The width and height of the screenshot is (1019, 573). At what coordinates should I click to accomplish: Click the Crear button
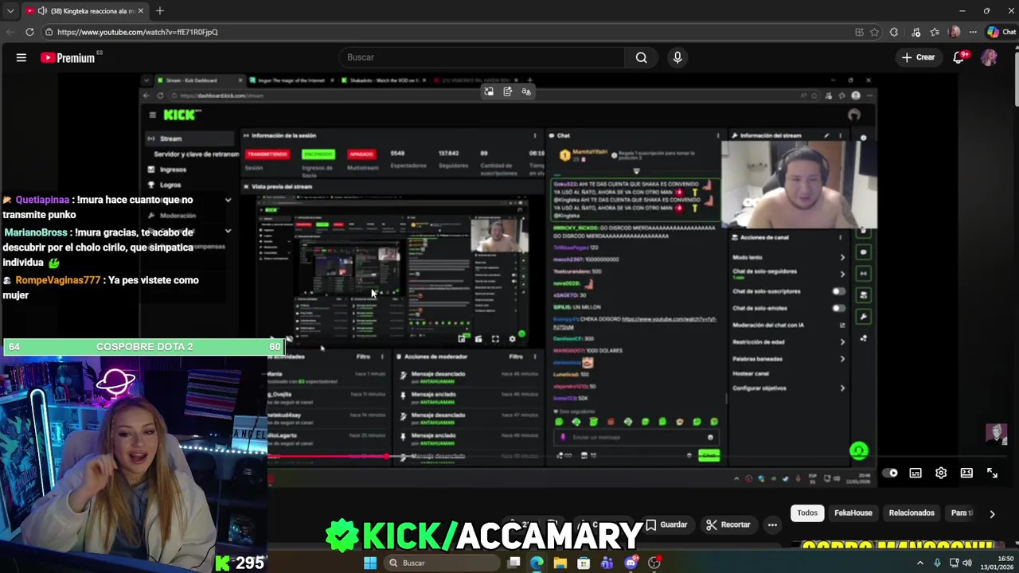(x=918, y=57)
